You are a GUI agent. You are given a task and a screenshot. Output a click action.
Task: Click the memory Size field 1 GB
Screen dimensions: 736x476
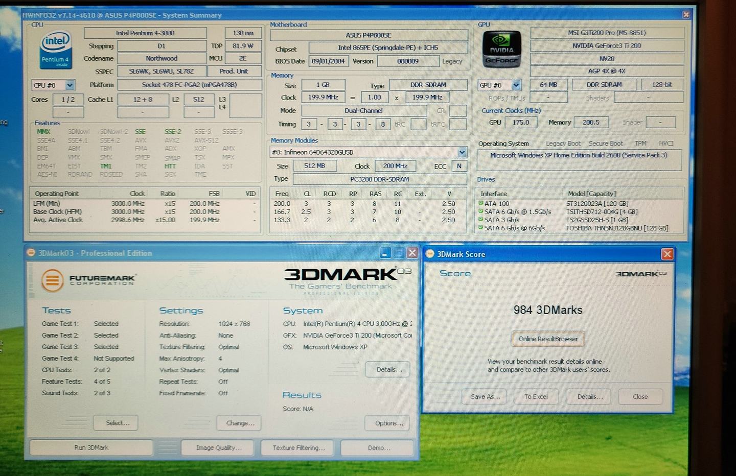point(323,85)
